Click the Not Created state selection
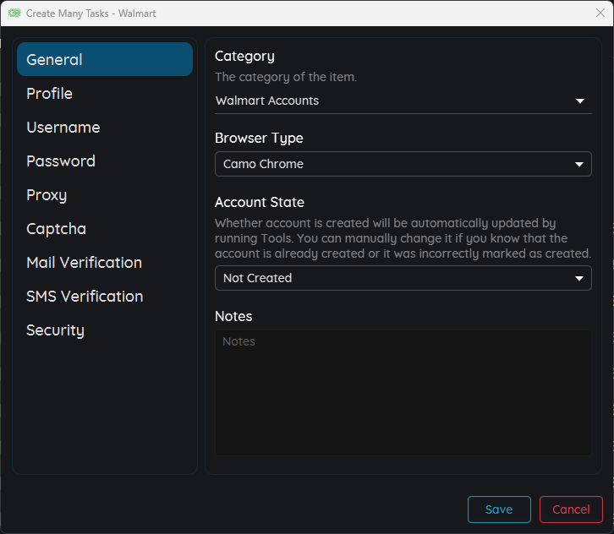614x534 pixels. [x=389, y=278]
